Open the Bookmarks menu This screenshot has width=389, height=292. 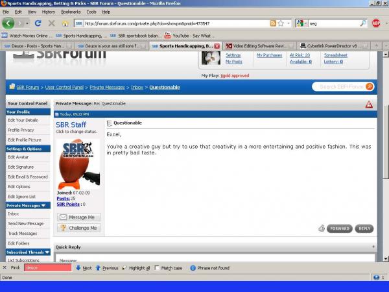point(71,12)
